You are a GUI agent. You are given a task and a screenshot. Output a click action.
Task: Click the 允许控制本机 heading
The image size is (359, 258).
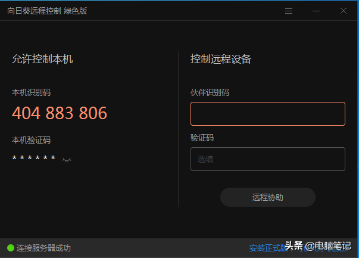[x=42, y=59]
